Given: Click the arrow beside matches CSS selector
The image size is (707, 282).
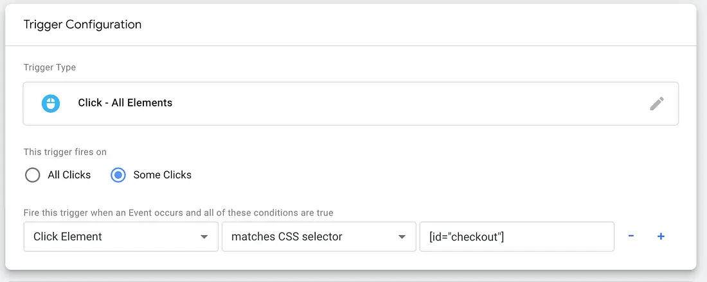Looking at the screenshot, I should pyautogui.click(x=402, y=237).
